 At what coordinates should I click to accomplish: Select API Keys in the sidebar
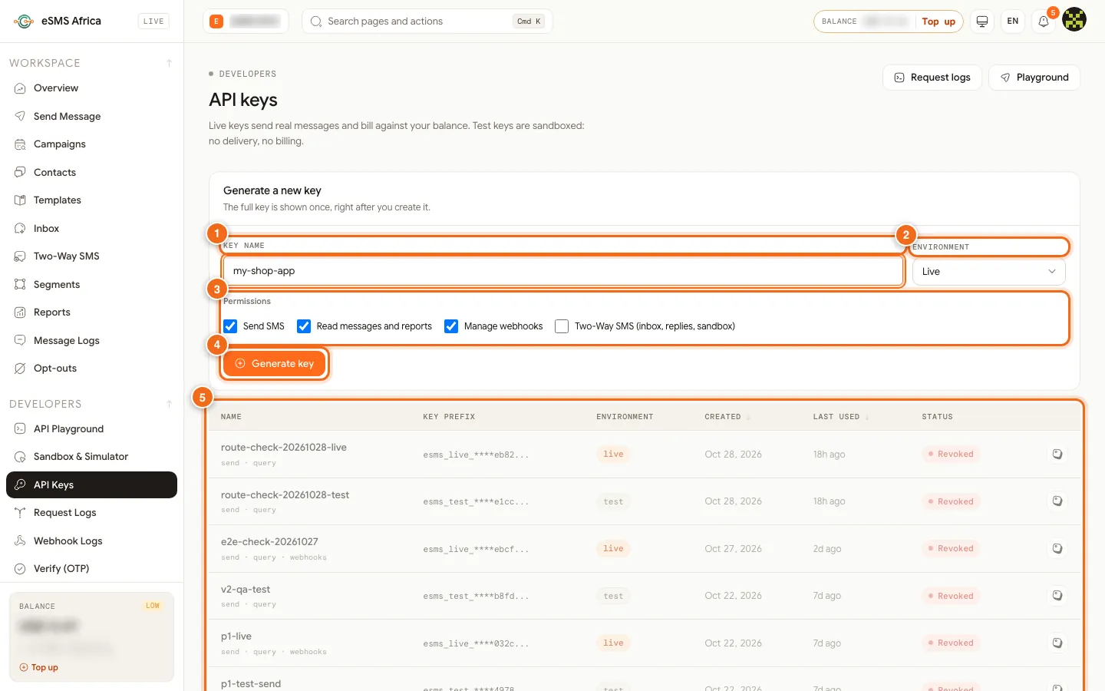coord(91,485)
